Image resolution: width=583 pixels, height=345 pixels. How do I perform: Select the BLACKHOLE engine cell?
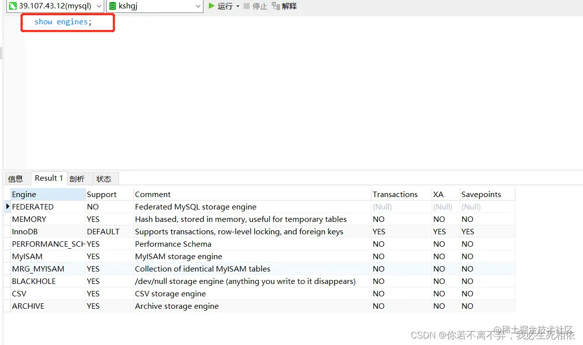point(48,281)
